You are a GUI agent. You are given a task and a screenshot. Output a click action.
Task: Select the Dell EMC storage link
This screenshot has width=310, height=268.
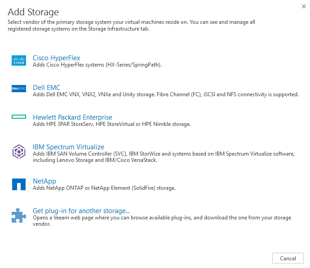pyautogui.click(x=46, y=88)
